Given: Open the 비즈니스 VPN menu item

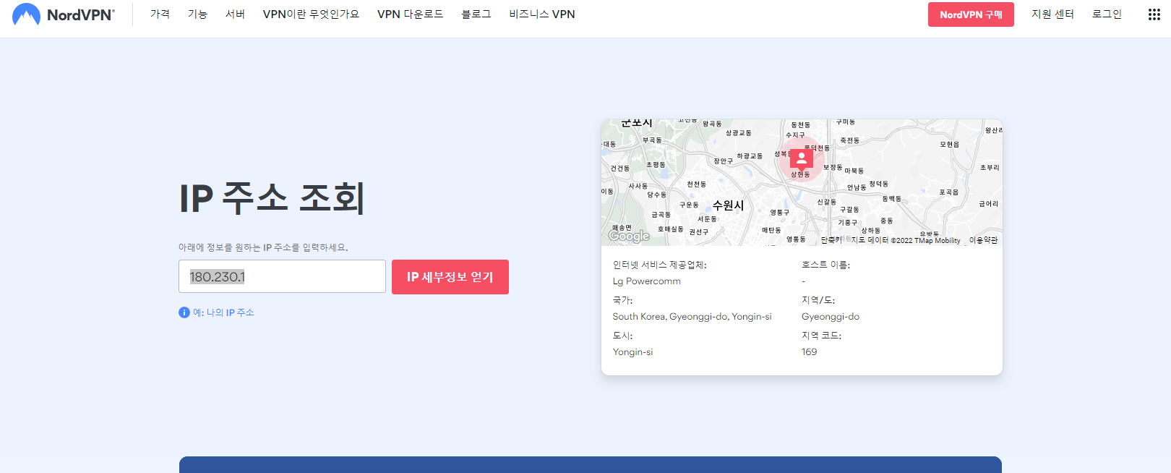Looking at the screenshot, I should [542, 14].
